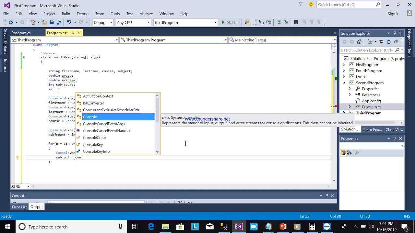Open the Any CPU platform dropdown
This screenshot has width=415, height=233.
click(x=149, y=22)
